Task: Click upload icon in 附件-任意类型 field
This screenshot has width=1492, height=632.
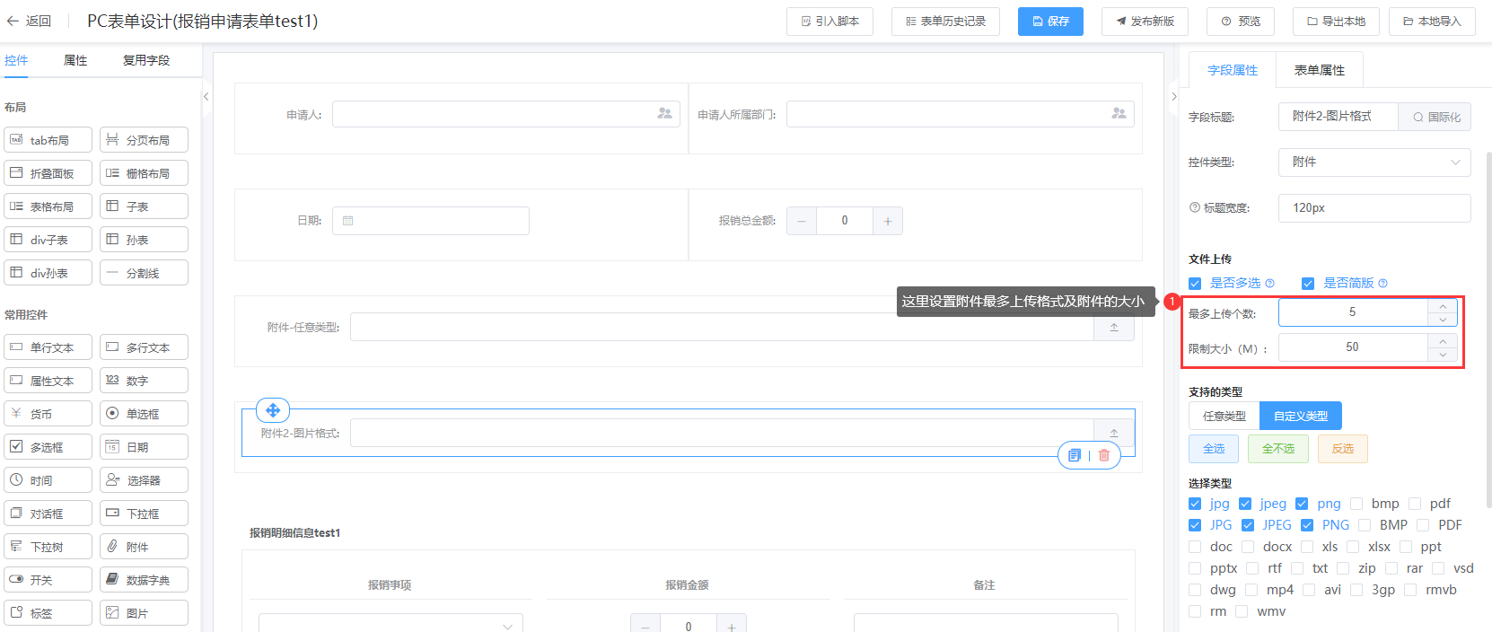Action: 1114,328
